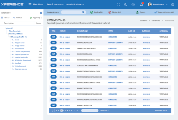Screen dimensions: 178x120
Task: Open the notifications bell
Action: pos(142,4)
